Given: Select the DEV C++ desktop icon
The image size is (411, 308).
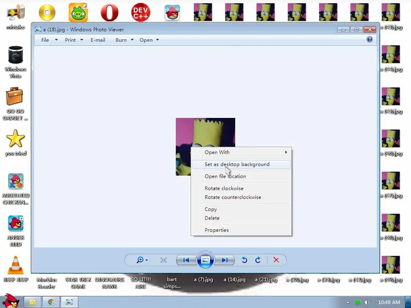Looking at the screenshot, I should (x=141, y=12).
